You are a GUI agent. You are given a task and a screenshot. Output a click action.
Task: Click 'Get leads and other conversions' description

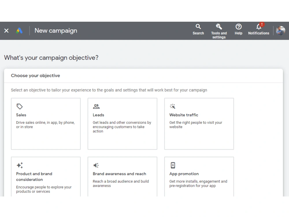pos(122,127)
